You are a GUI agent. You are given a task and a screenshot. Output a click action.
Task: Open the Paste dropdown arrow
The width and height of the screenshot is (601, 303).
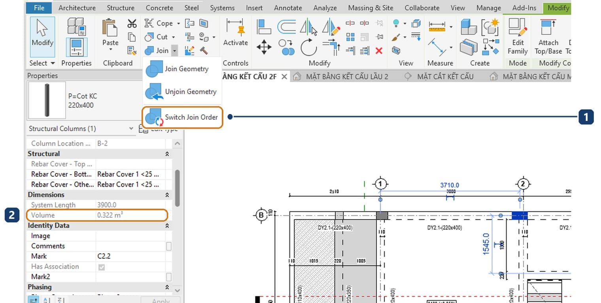tap(110, 49)
